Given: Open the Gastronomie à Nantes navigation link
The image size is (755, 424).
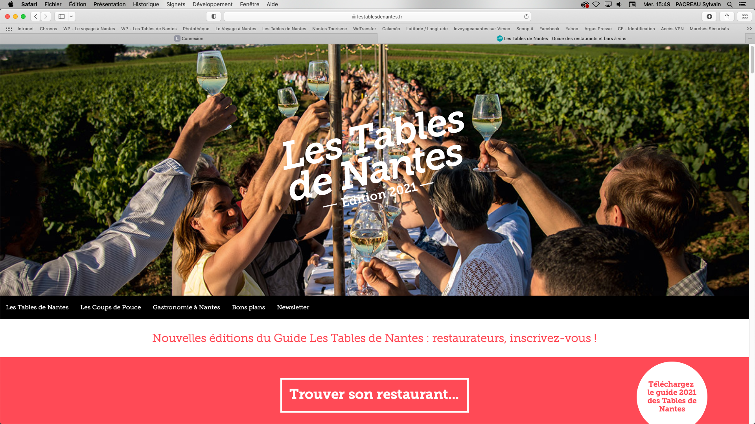Looking at the screenshot, I should (x=186, y=307).
